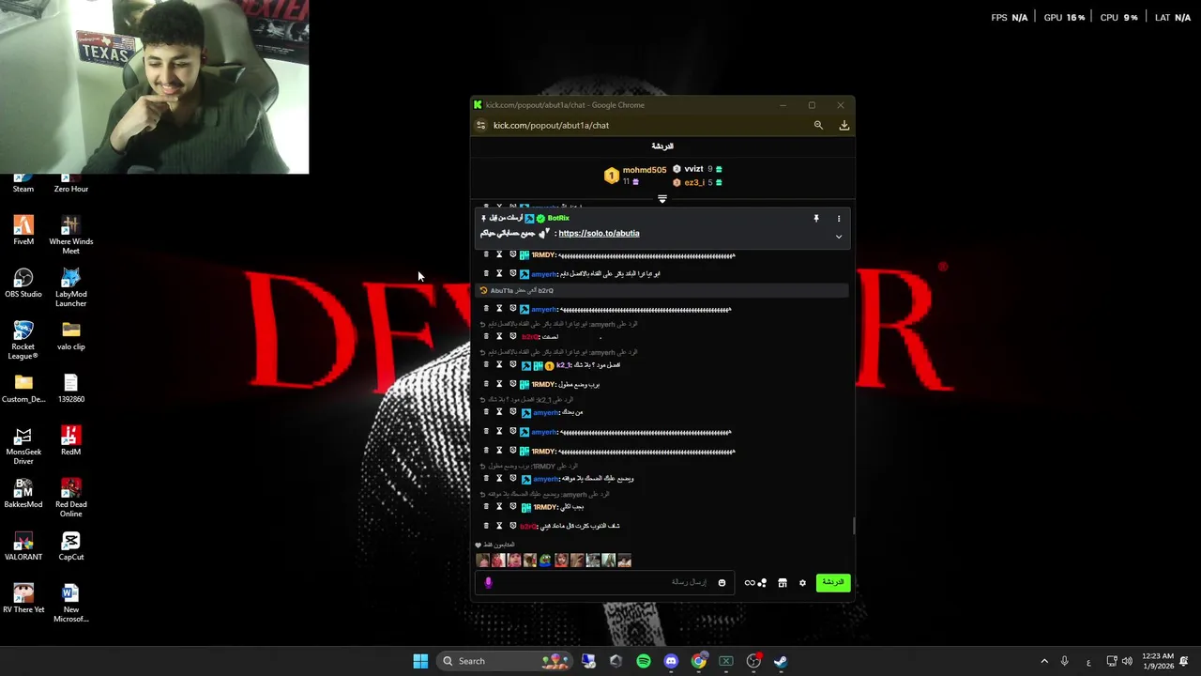Click the microphone tray icon
This screenshot has width=1201, height=676.
tap(1065, 661)
